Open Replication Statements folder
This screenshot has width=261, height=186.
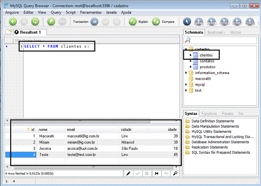click(209, 147)
